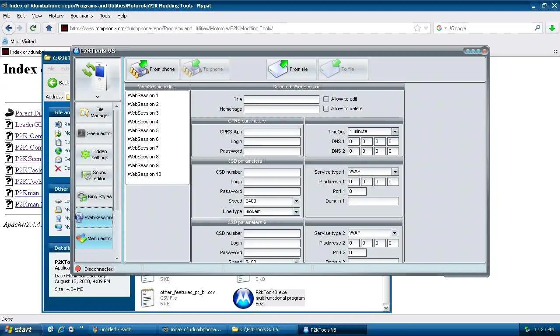The image size is (560, 336).
Task: Open the Tools menu
Action: 105,16
